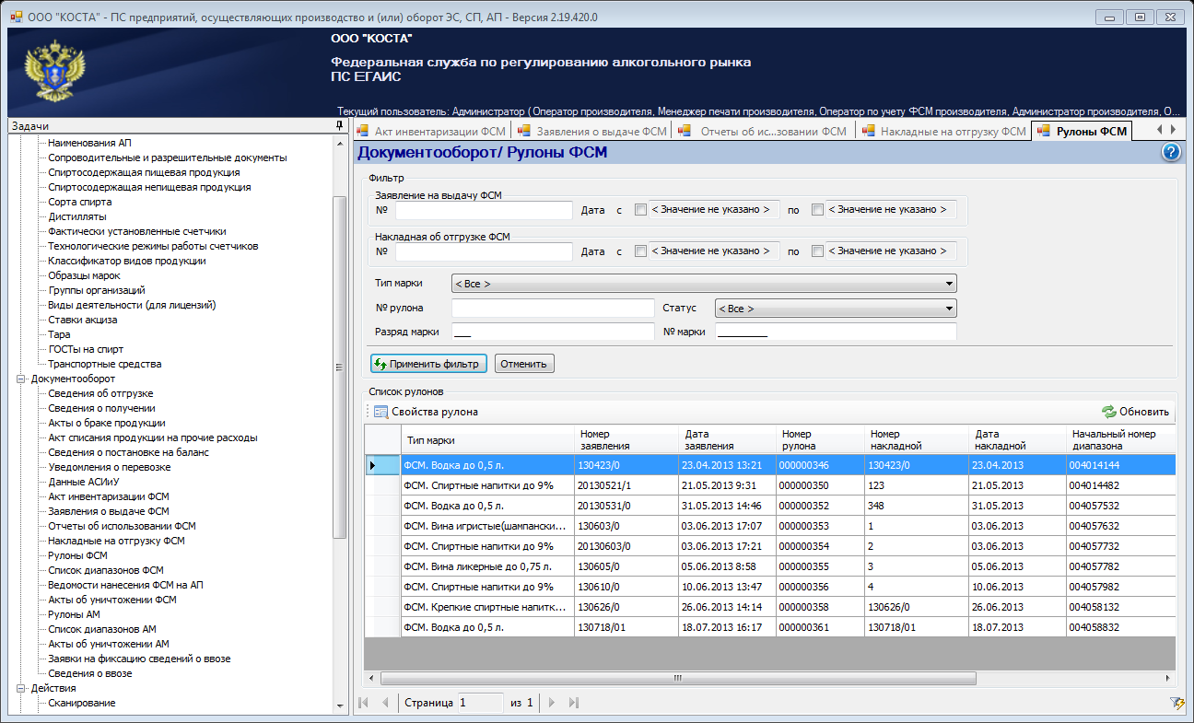Open Сорта спирта tree item
Image resolution: width=1194 pixels, height=723 pixels.
pos(80,202)
